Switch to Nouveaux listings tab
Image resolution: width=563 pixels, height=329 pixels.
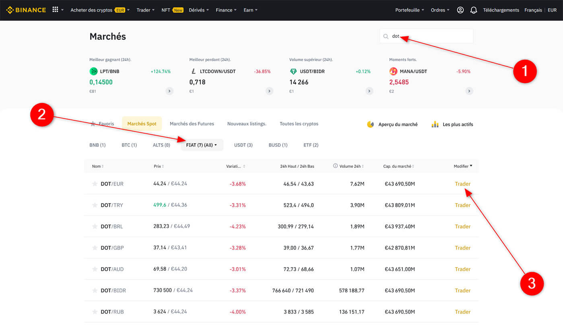tap(247, 124)
